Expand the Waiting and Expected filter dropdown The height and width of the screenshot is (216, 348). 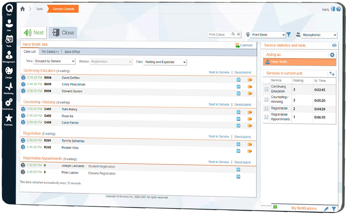coord(165,62)
